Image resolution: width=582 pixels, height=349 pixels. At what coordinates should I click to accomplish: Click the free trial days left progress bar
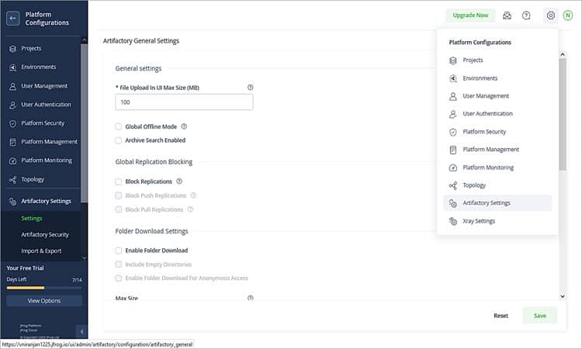[43, 287]
